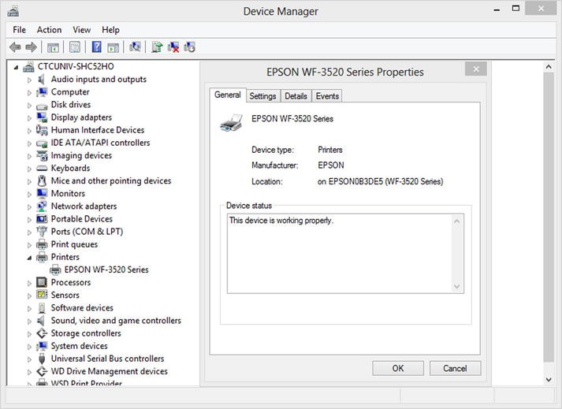Click the Update Driver Software icon
Viewport: 562px width, 409px height.
point(157,47)
